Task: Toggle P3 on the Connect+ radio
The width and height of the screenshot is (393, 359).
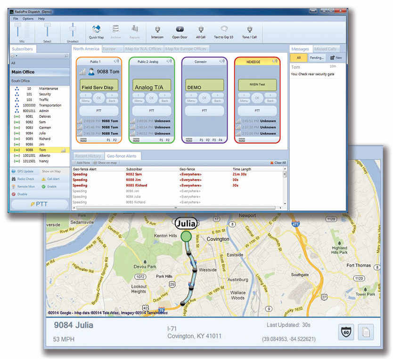Action: point(214,140)
